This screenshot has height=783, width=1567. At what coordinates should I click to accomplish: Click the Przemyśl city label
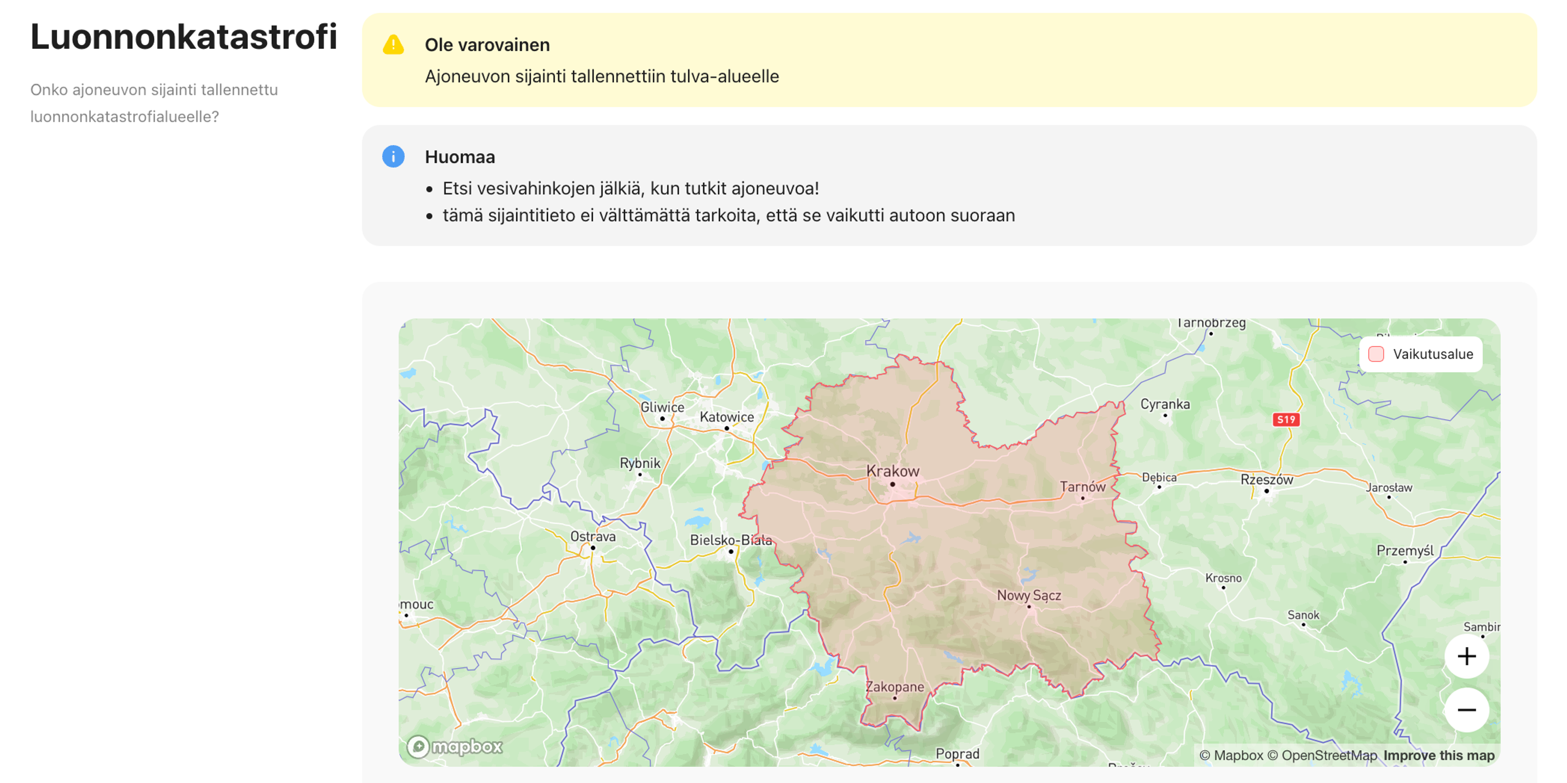[1405, 551]
